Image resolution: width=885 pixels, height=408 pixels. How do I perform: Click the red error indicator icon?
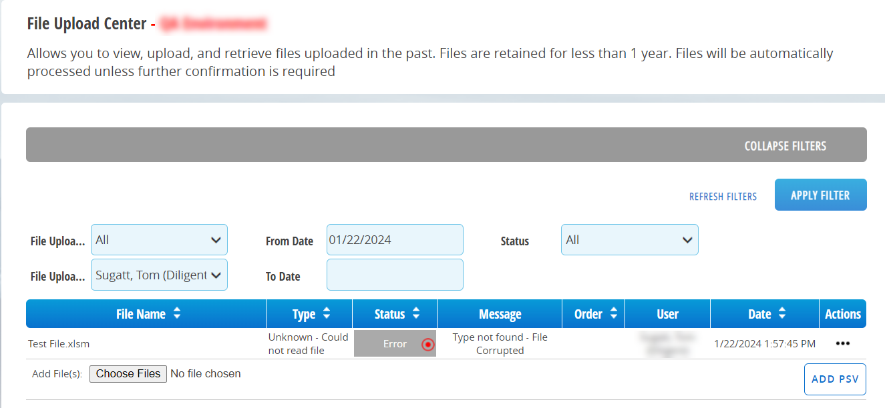[x=428, y=345]
